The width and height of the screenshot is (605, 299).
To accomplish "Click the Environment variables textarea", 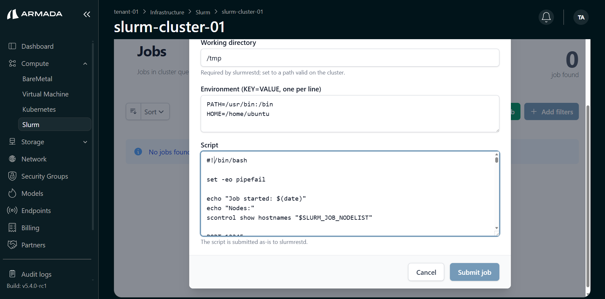I will pos(350,114).
